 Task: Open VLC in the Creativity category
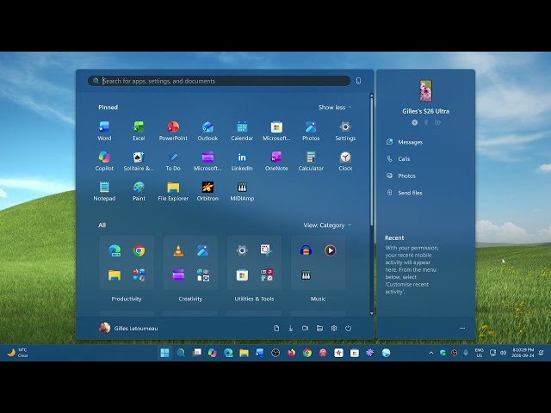pyautogui.click(x=178, y=250)
